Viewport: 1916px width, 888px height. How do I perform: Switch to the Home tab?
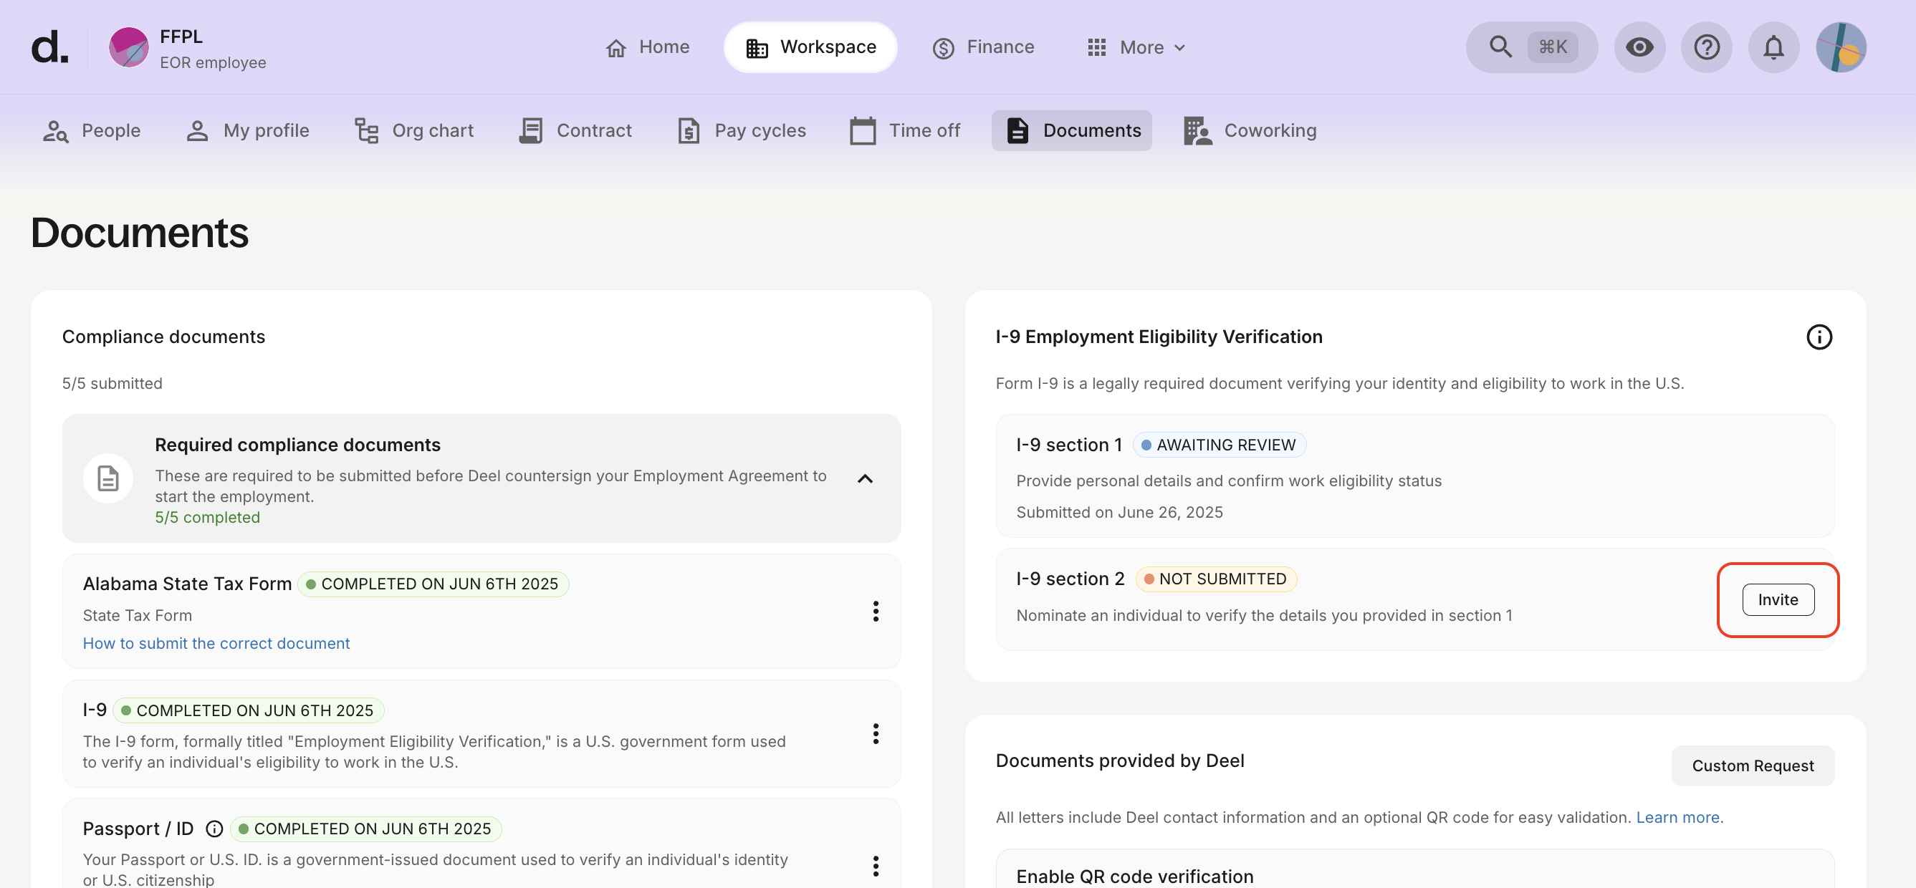tap(648, 46)
